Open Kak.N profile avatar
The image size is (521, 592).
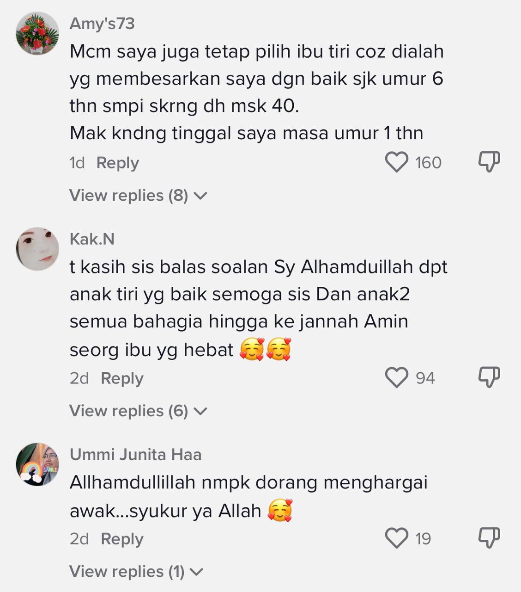point(37,249)
